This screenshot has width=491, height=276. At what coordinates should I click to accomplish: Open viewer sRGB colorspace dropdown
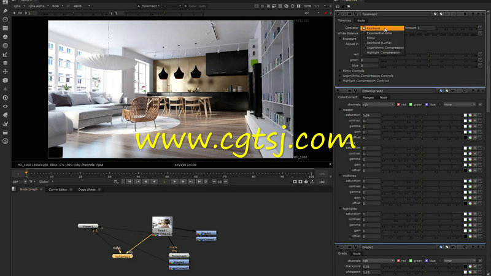pyautogui.click(x=81, y=6)
